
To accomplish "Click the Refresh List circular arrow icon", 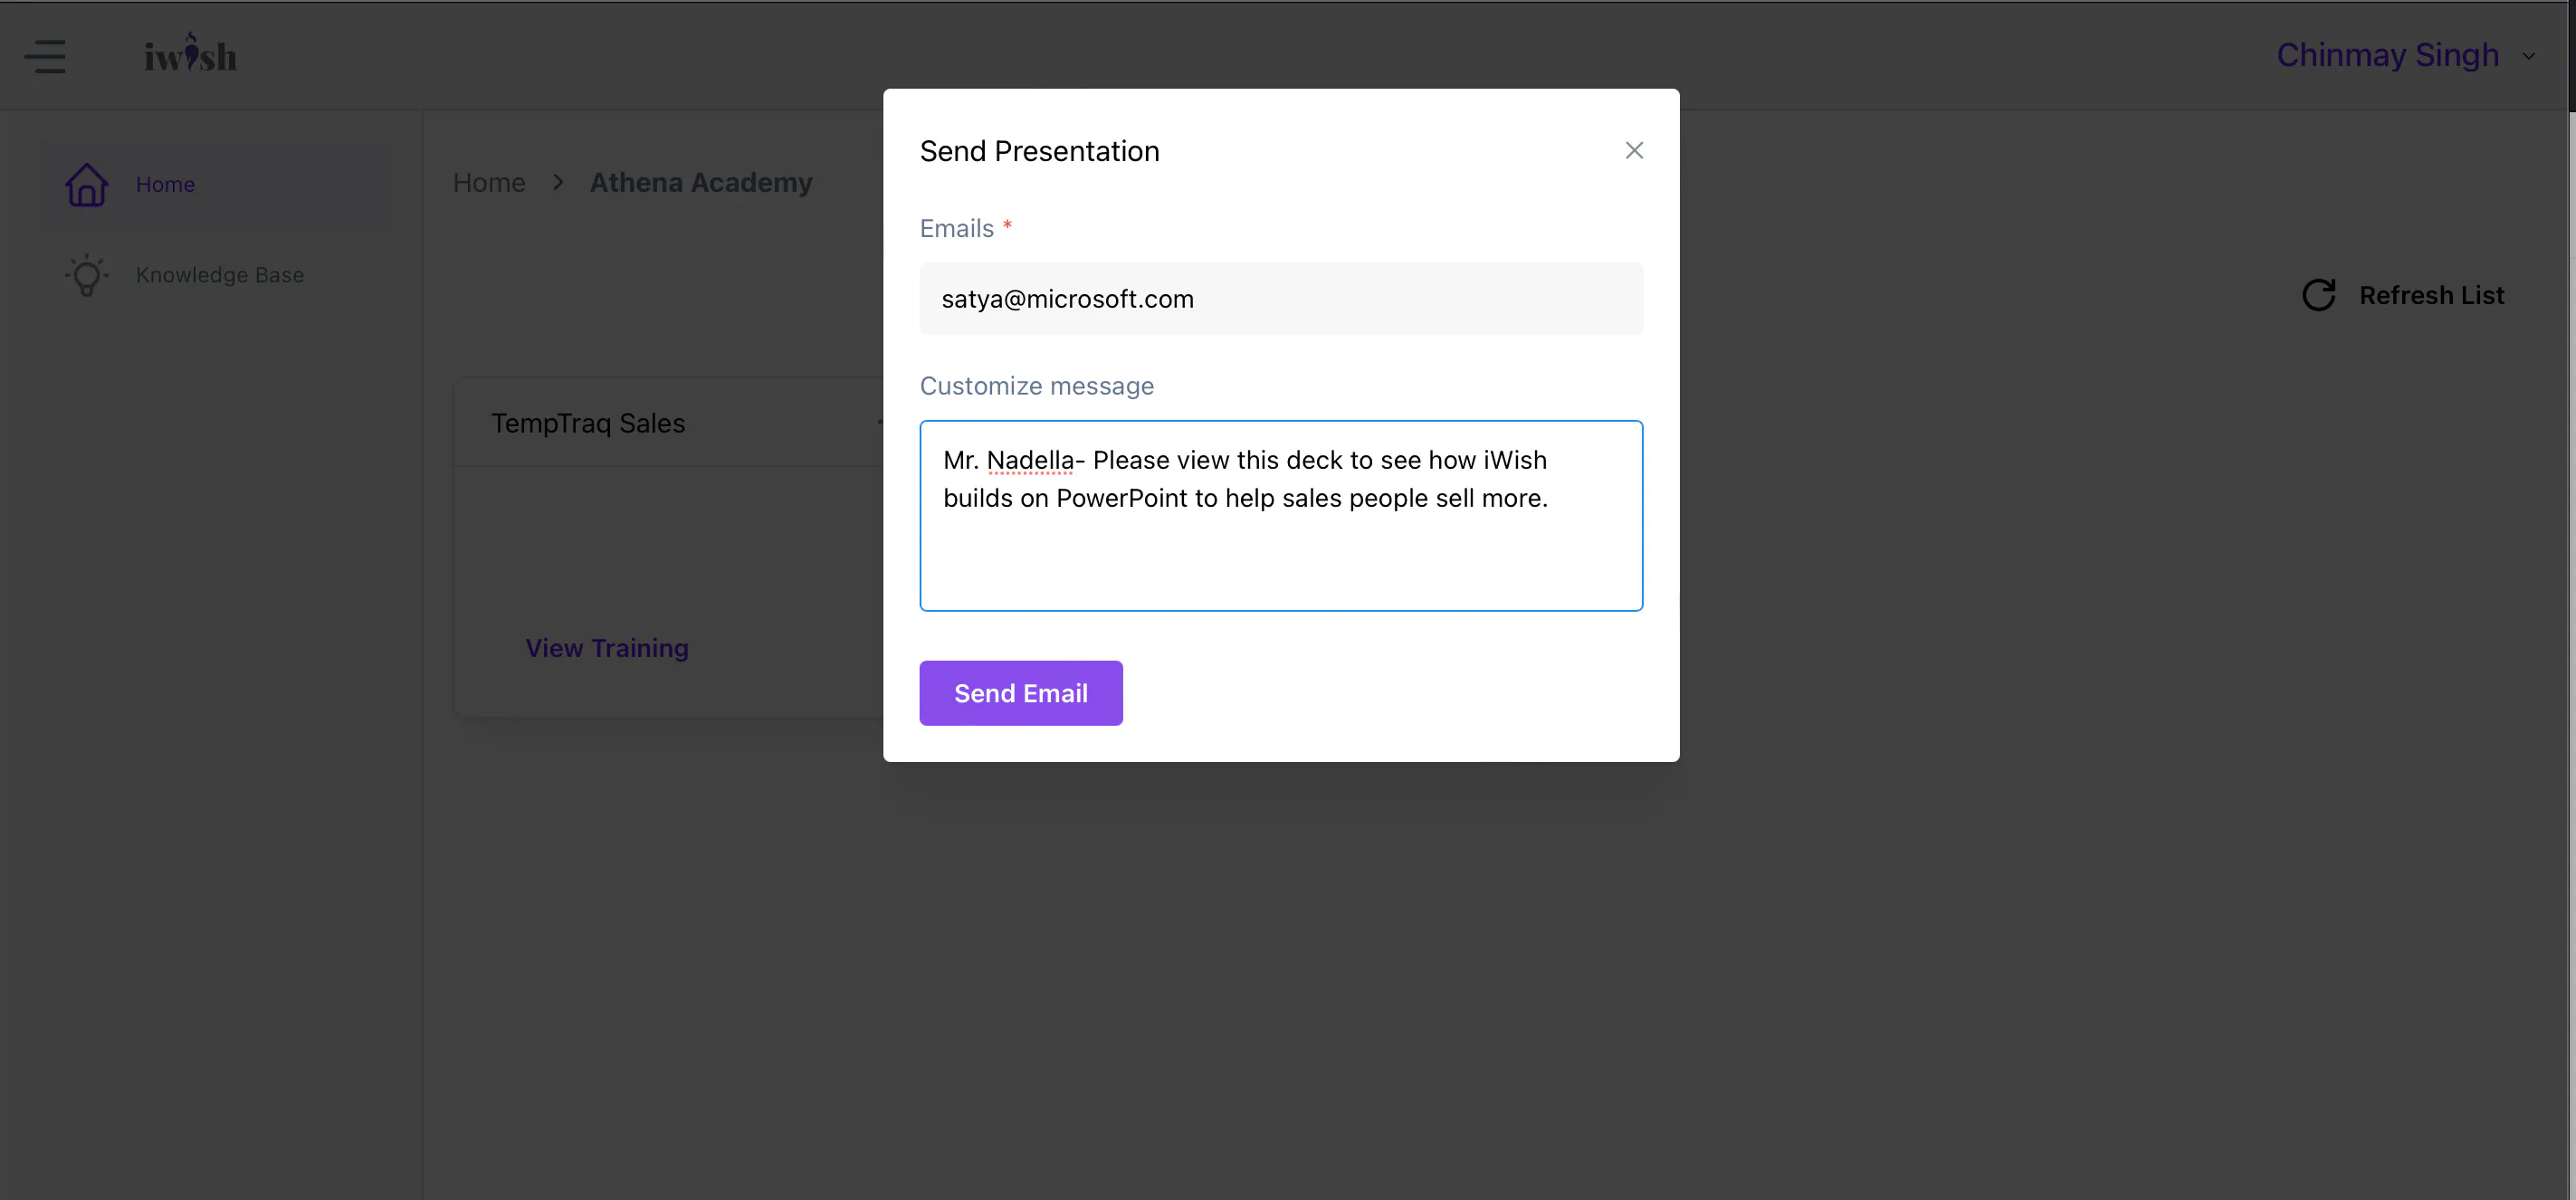I will 2319,295.
